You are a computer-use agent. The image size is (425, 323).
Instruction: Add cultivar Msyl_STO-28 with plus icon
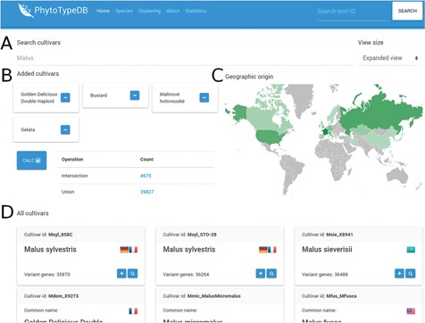coord(261,273)
